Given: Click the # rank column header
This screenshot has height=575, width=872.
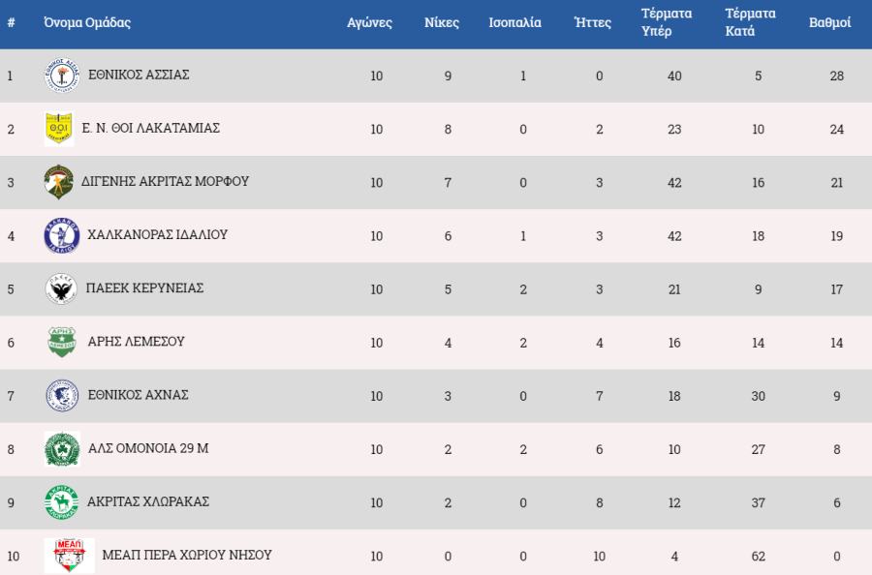Looking at the screenshot, I should (x=11, y=23).
